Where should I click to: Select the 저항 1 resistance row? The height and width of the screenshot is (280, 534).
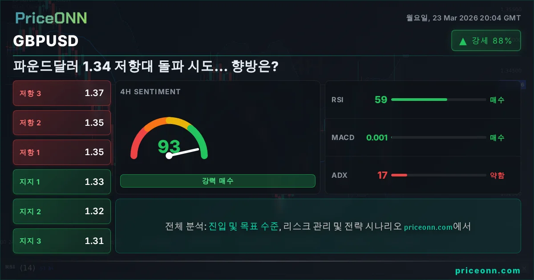point(62,152)
